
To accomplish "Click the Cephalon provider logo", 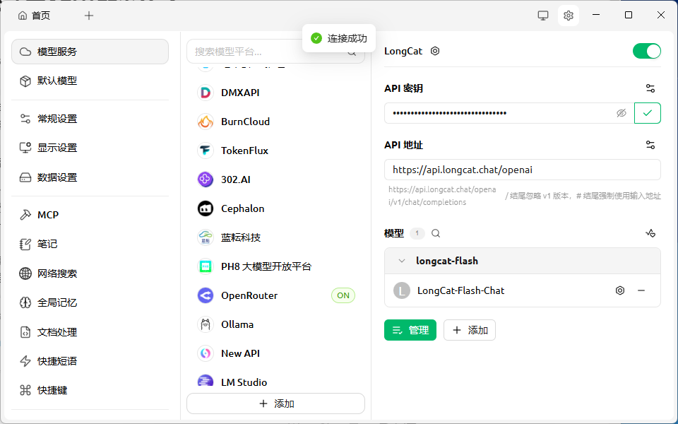I will click(206, 208).
